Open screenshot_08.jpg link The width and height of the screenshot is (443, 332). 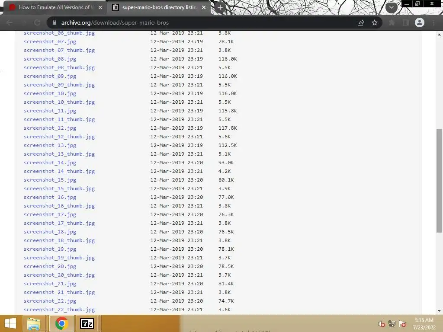coord(50,59)
